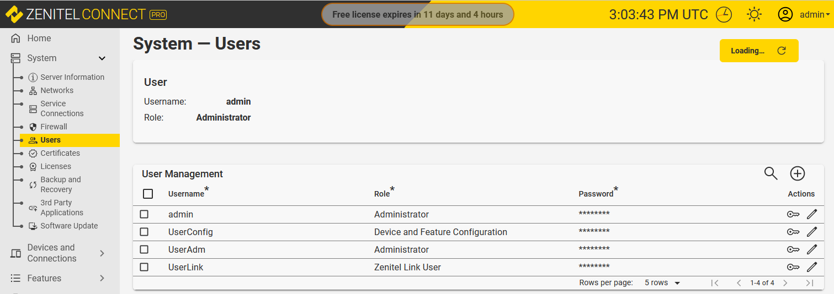This screenshot has height=294, width=834.
Task: Collapse the System menu section
Action: (102, 58)
